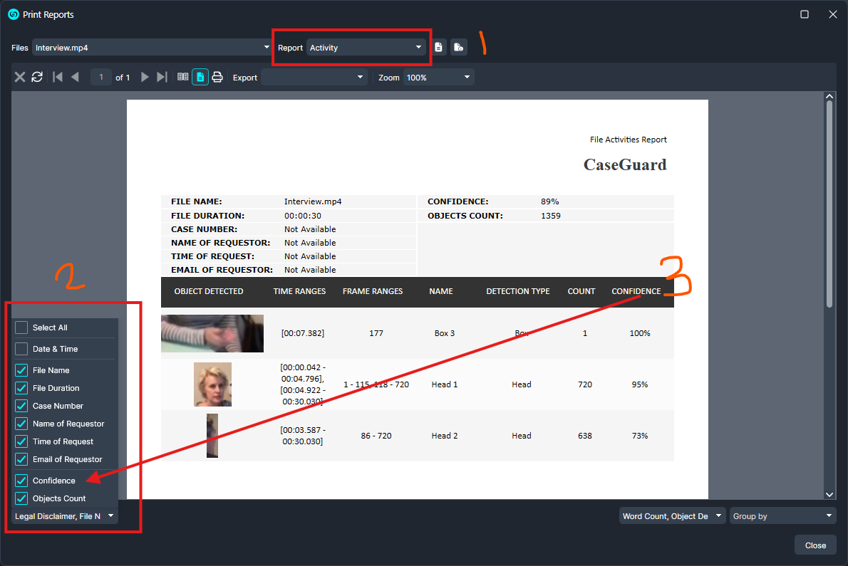
Task: Open the Zoom level dropdown
Action: point(438,77)
